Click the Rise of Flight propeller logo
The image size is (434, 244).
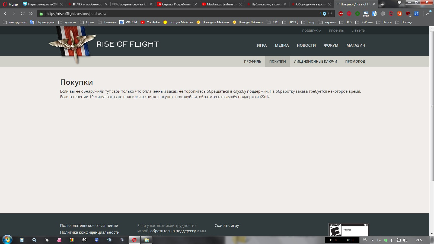coord(72,45)
